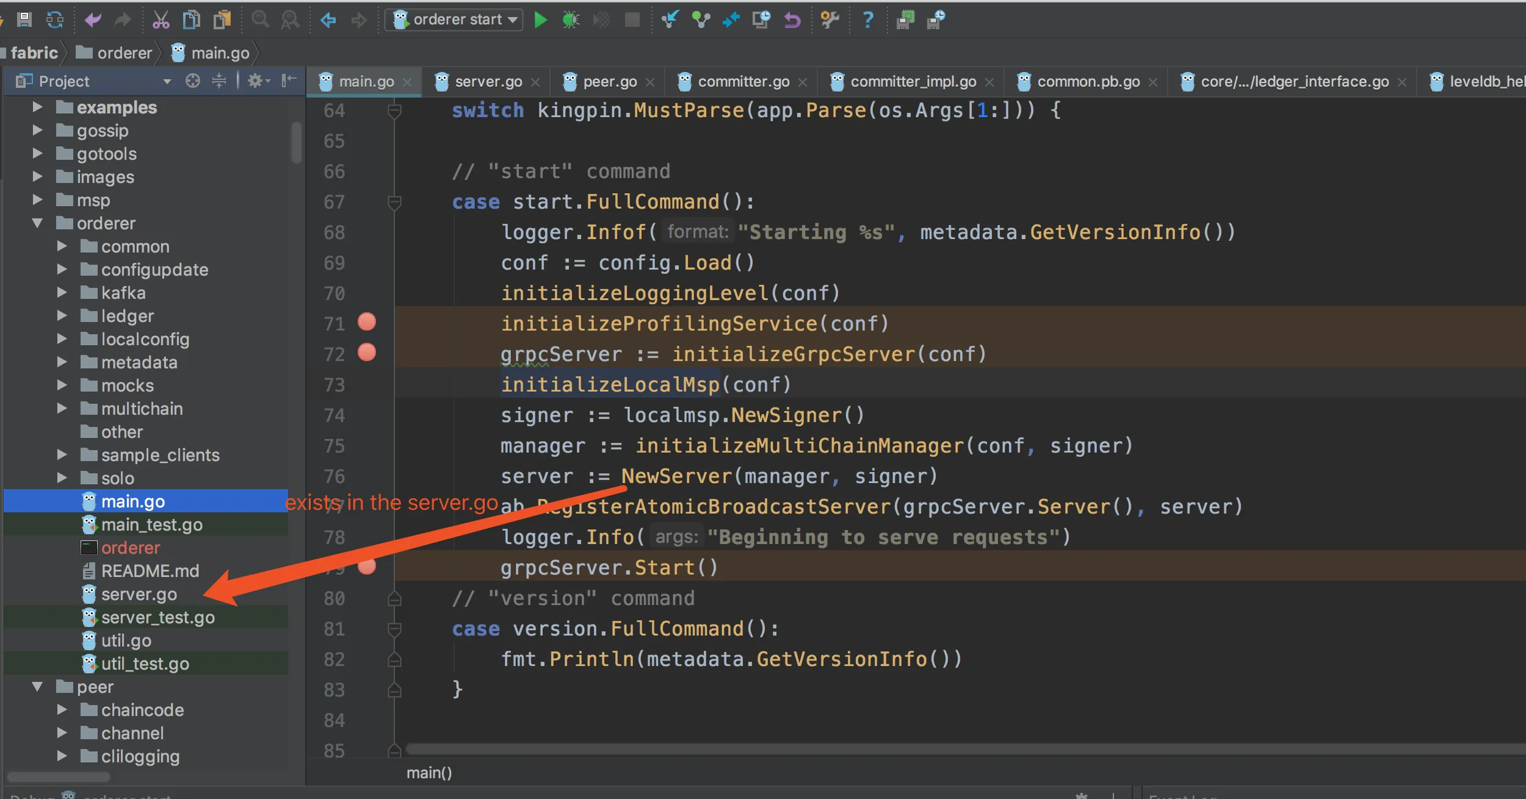This screenshot has height=799, width=1526.
Task: Click the Help question mark icon
Action: point(867,20)
